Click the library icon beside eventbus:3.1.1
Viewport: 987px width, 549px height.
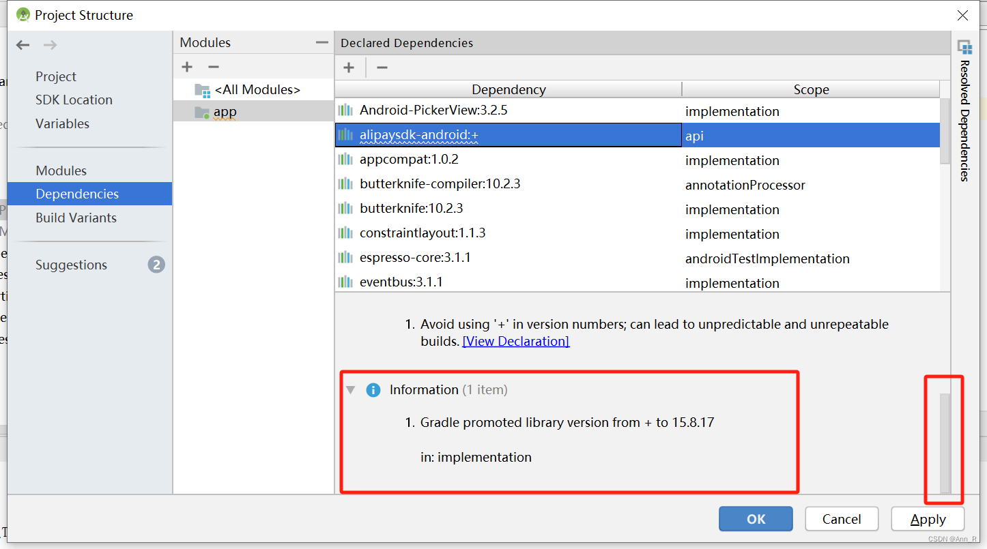[345, 282]
